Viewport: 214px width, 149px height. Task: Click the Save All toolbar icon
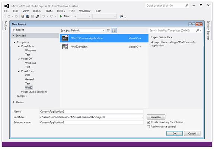37,16
